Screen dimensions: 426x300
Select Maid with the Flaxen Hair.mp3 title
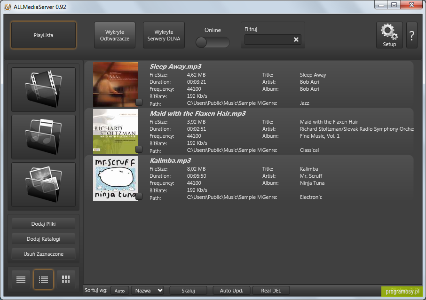[x=197, y=114]
